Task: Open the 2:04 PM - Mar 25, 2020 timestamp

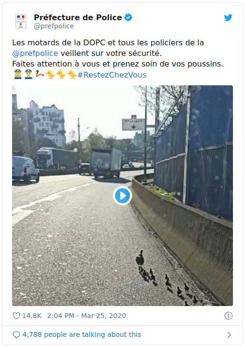Action: pos(86,316)
